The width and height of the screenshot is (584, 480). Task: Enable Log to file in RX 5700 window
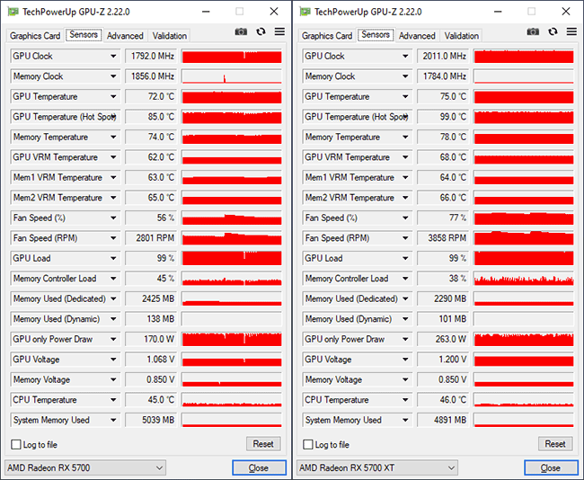16,444
